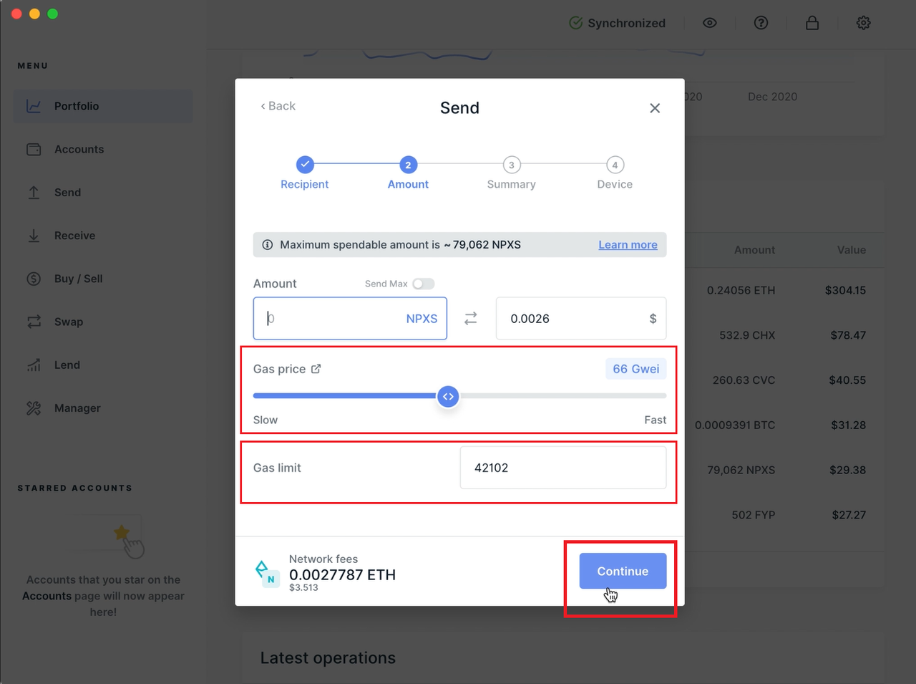Click the Accounts wallet icon
The height and width of the screenshot is (684, 916).
(x=34, y=149)
